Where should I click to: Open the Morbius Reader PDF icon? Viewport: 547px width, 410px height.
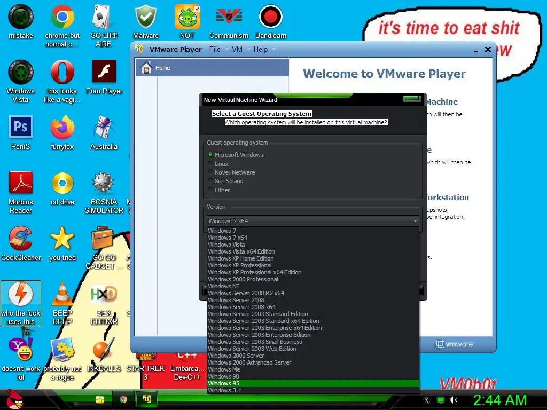(x=21, y=192)
